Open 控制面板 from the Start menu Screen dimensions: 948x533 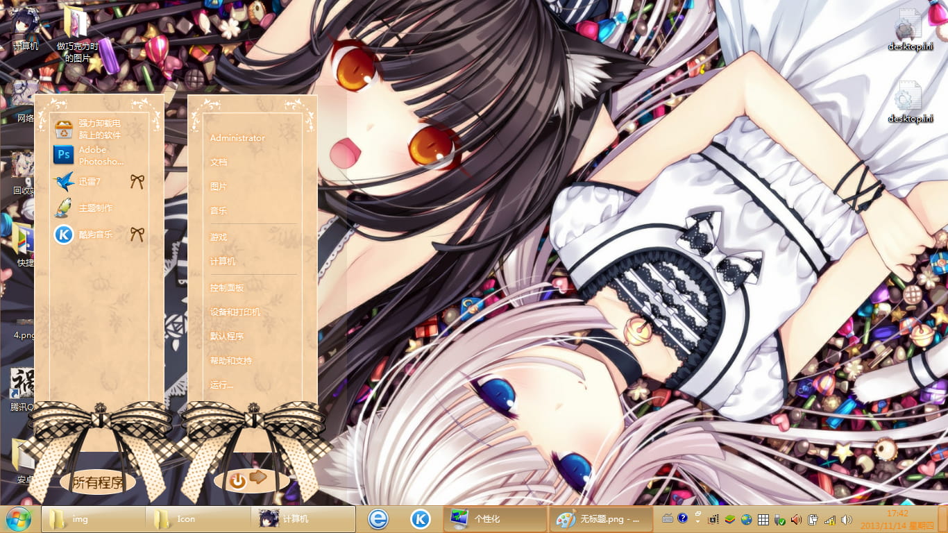pos(227,287)
